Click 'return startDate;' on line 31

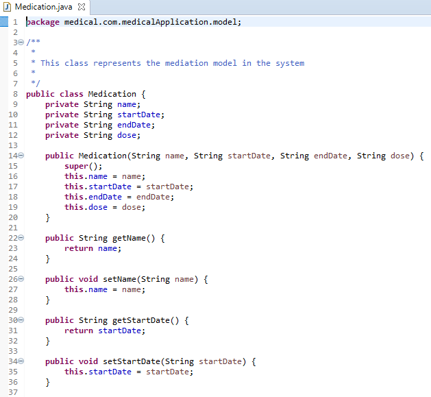[x=105, y=330]
